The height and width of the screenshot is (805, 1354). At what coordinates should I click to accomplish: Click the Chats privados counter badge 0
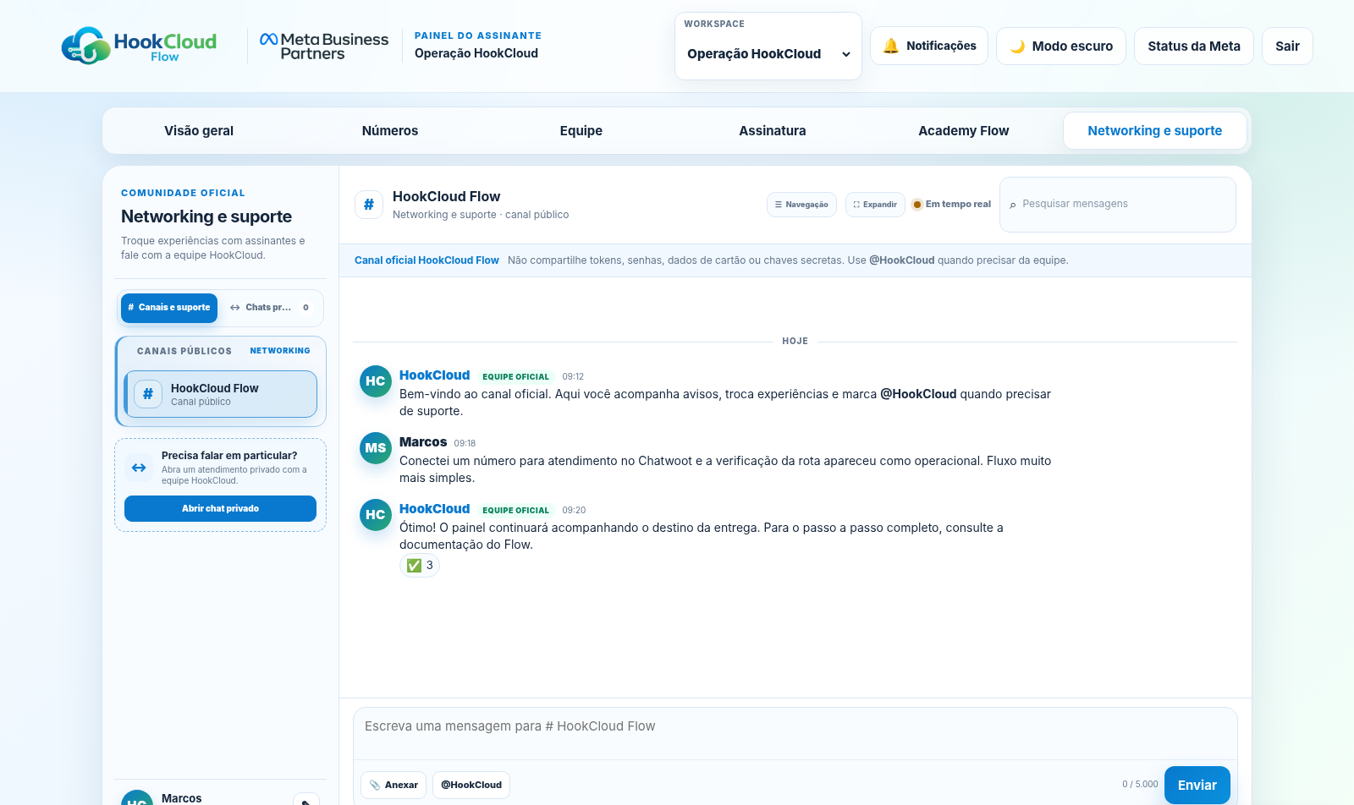point(305,308)
